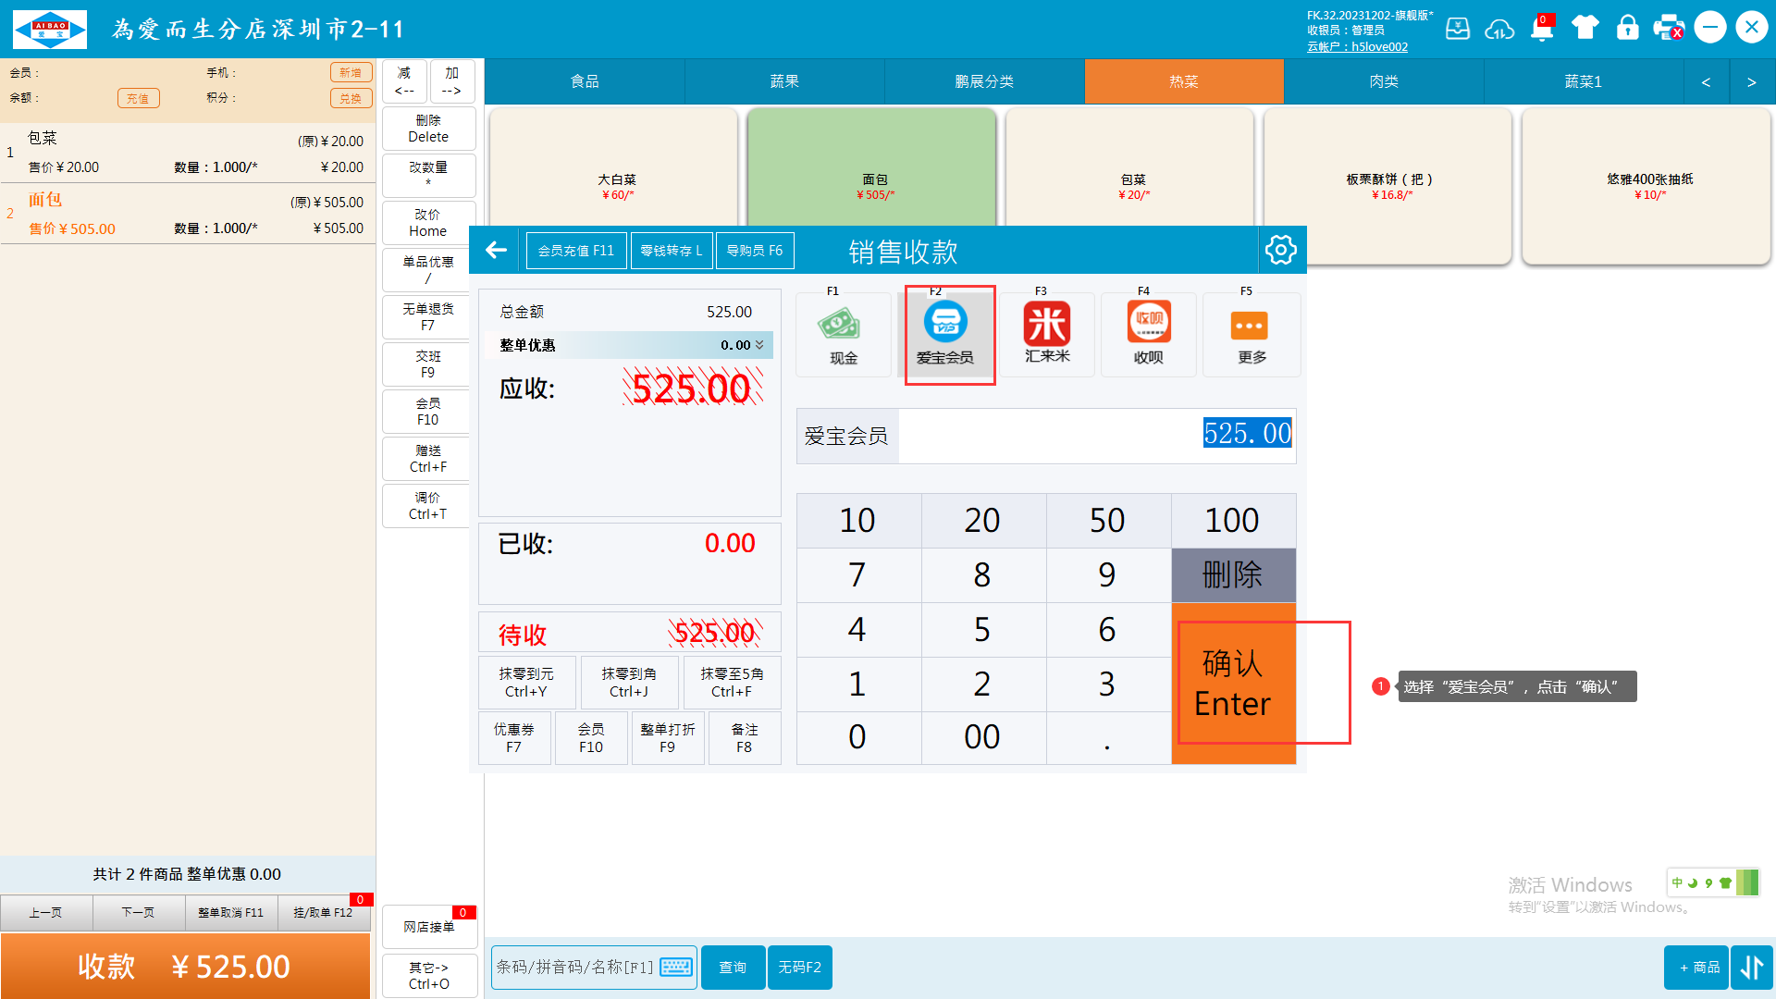Click the 查询 search button
This screenshot has height=999, width=1776.
coord(733,968)
